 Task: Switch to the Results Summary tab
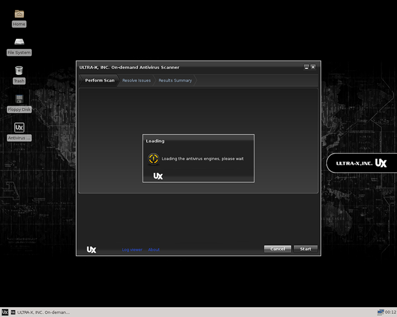(x=175, y=80)
